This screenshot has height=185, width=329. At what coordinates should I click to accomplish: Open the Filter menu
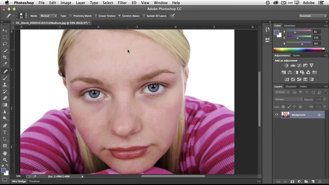click(x=122, y=3)
